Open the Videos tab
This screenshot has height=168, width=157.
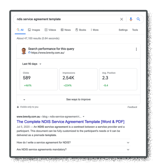50,30
